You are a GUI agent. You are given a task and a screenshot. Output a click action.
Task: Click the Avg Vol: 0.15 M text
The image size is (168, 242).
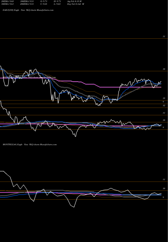74,1
